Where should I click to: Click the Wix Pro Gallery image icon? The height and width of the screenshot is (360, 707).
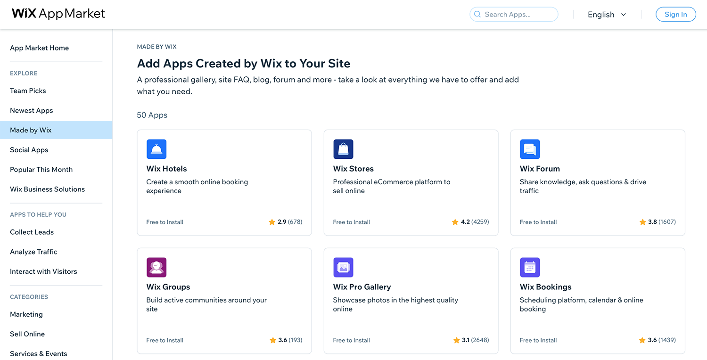[343, 268]
